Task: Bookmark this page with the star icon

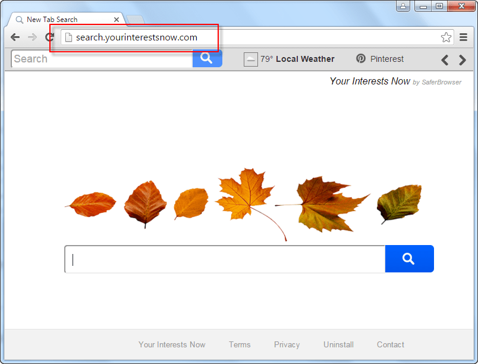Action: [x=446, y=37]
